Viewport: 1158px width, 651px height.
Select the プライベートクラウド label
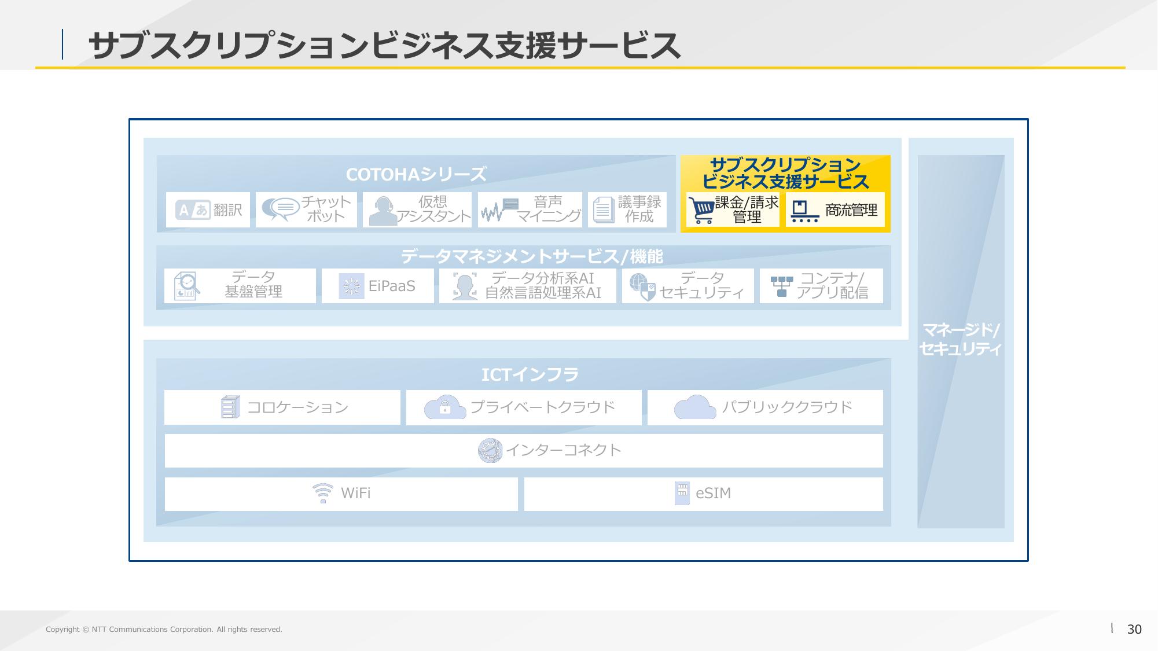click(542, 407)
